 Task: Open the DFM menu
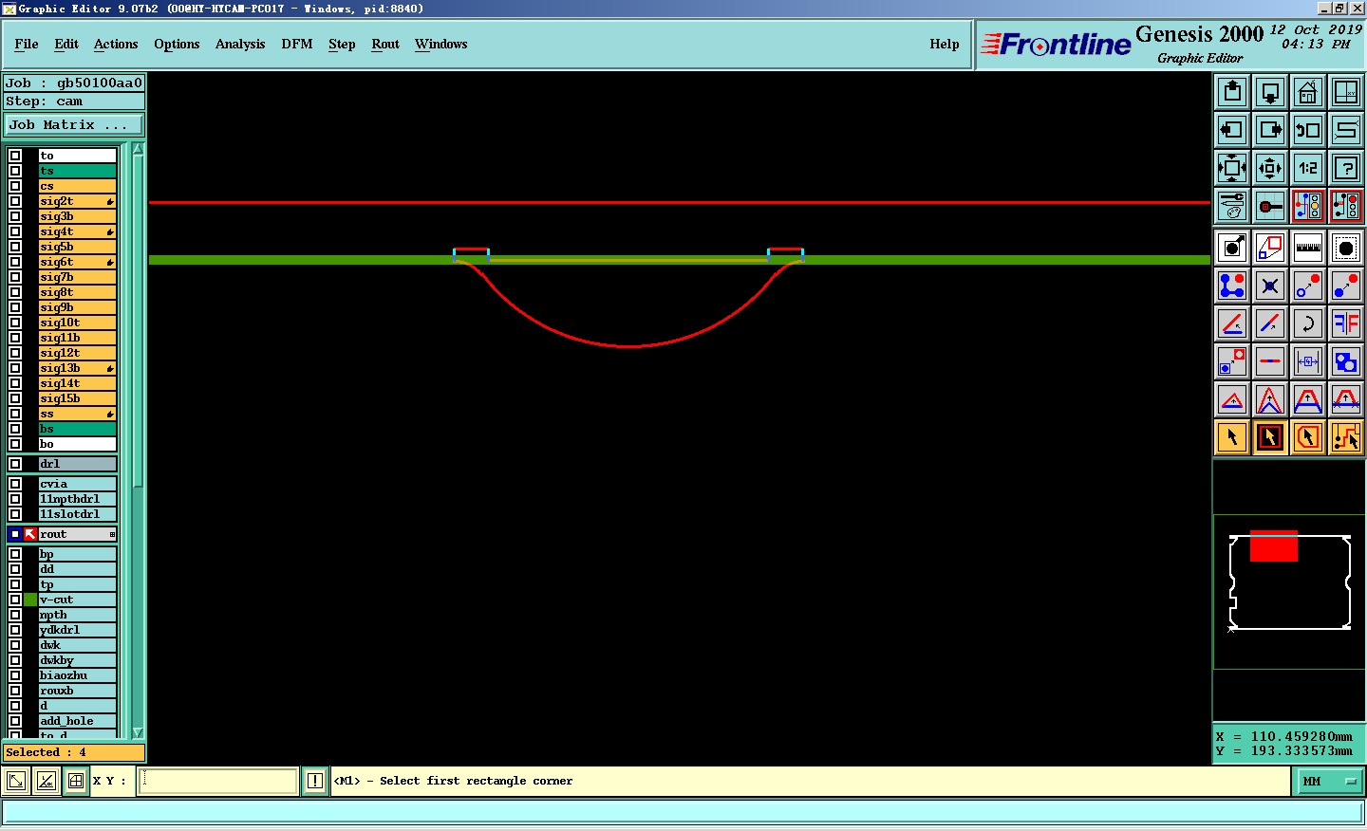point(297,44)
